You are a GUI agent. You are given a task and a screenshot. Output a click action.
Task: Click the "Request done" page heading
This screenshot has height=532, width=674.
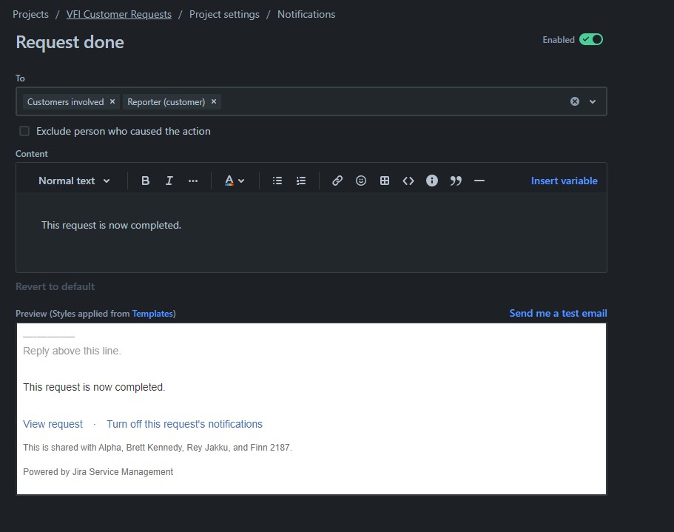click(70, 42)
